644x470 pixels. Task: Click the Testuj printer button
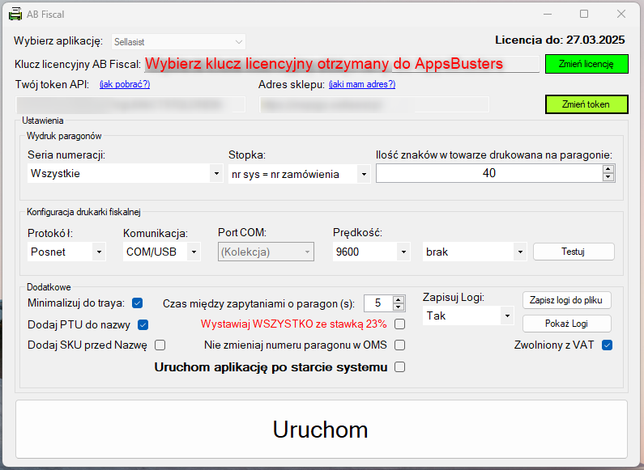(574, 252)
